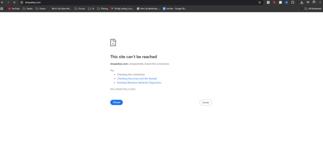
Task: Click the Reload button
Action: point(116,102)
